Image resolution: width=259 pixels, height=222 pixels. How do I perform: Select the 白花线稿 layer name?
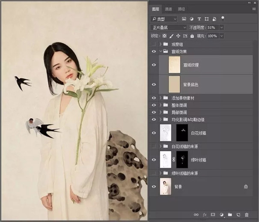pos(198,133)
